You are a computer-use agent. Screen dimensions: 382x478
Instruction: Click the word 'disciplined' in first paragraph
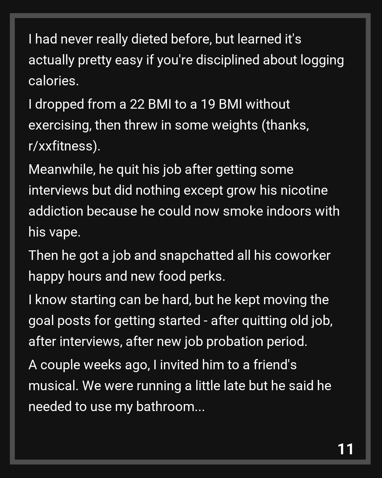[x=227, y=60]
